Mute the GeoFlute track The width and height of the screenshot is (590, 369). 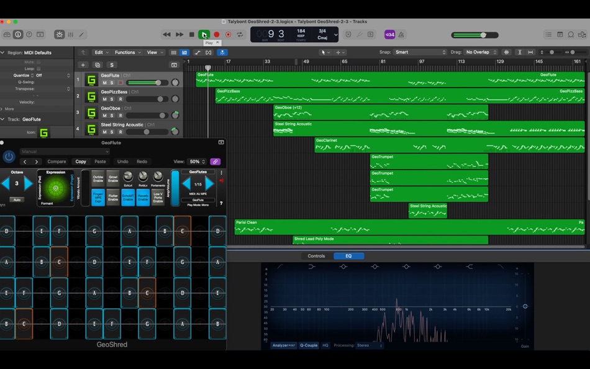point(104,83)
